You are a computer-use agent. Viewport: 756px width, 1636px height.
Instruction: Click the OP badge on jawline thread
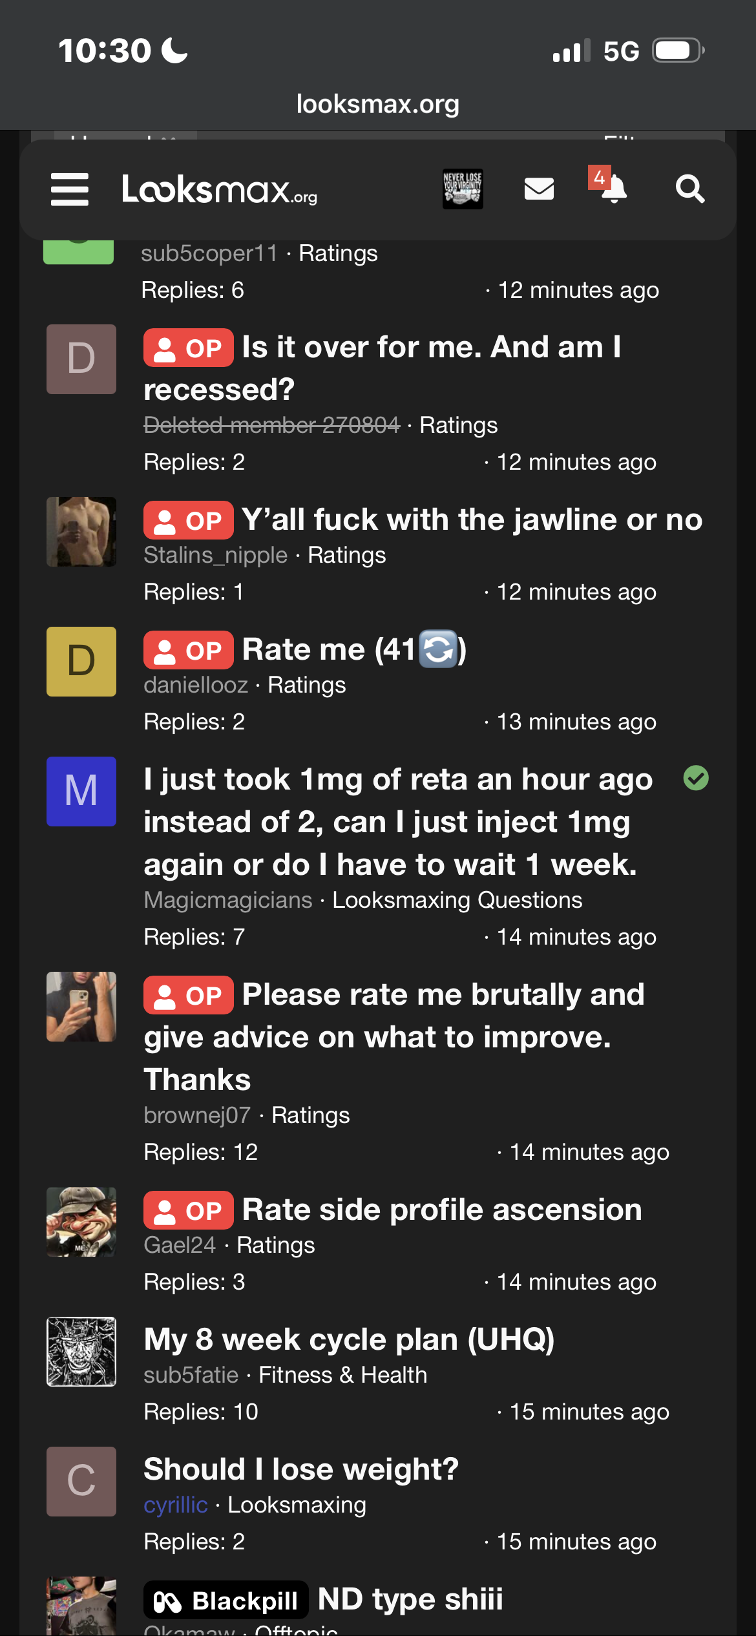189,520
